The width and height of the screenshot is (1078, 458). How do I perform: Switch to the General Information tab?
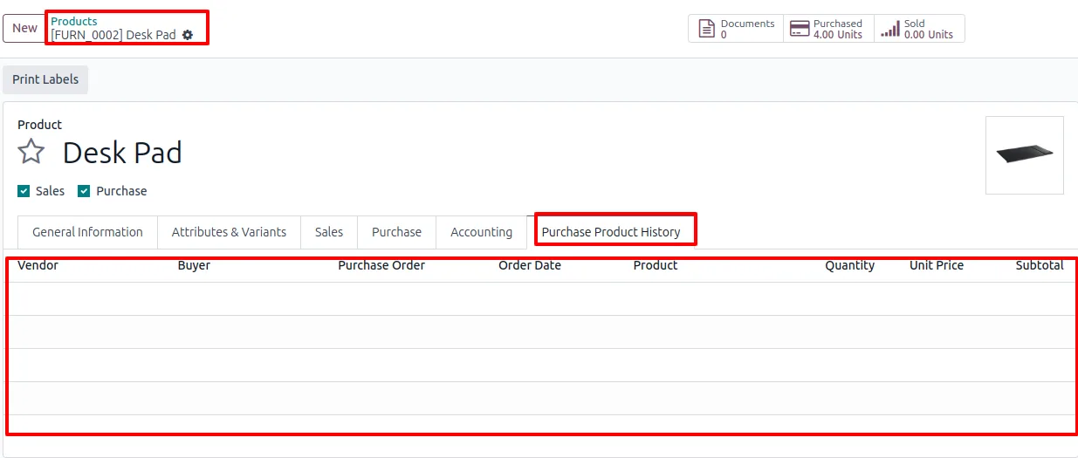point(87,232)
